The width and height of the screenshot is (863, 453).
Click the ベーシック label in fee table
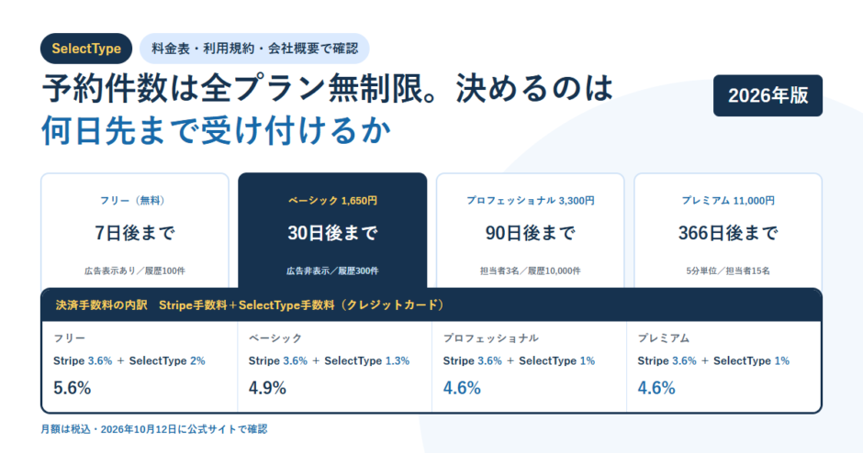275,338
